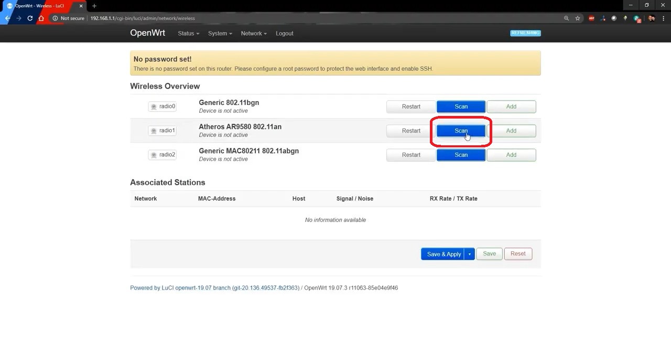Restart radio2 Generic MAC80211 802.11abgn
The image size is (671, 364).
[411, 155]
